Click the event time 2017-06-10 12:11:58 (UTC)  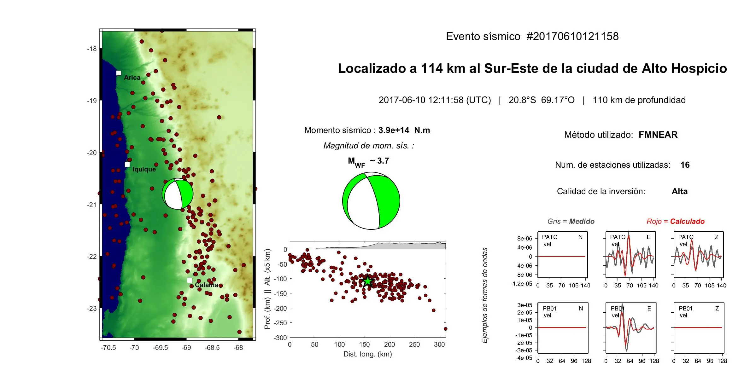(x=435, y=100)
